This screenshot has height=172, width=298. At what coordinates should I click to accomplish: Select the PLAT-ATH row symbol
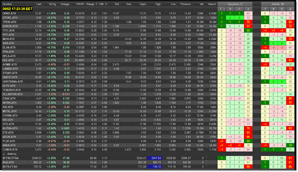[x=9, y=141]
